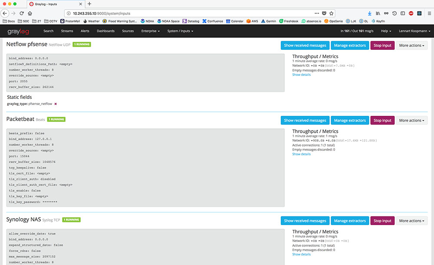
Task: Open the Confluence bookmark
Action: [213, 21]
